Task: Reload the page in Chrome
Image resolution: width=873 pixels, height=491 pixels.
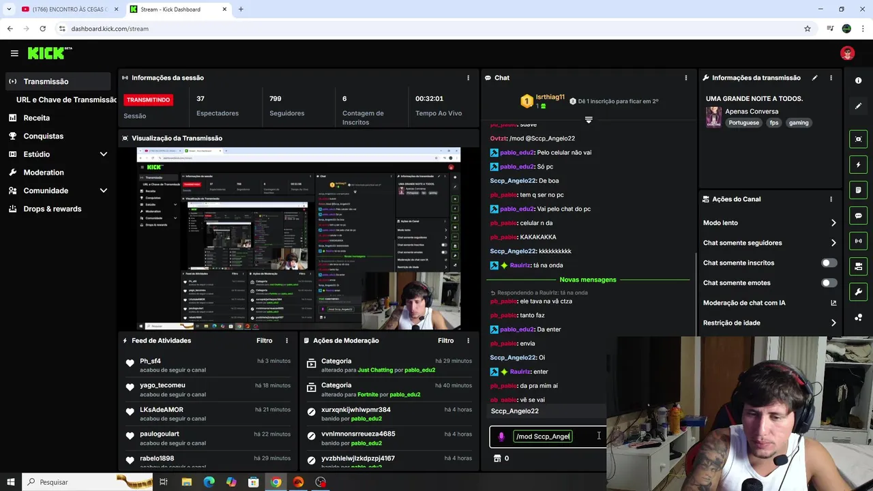Action: 42,29
